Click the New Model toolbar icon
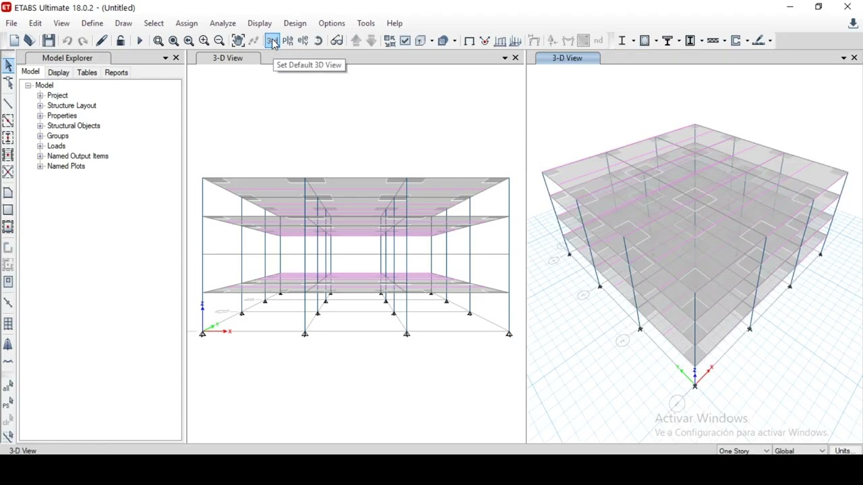 click(14, 41)
